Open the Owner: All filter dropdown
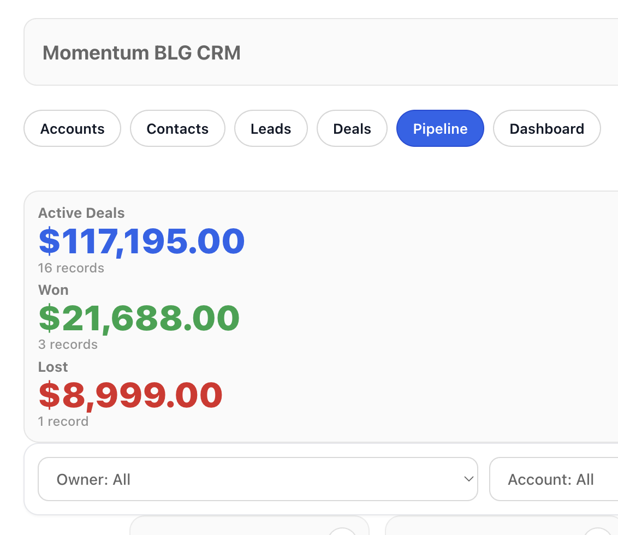 click(258, 479)
